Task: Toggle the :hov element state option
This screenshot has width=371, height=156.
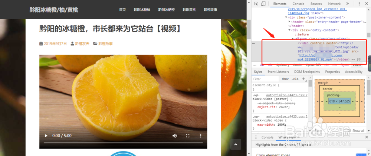Action: click(x=285, y=79)
